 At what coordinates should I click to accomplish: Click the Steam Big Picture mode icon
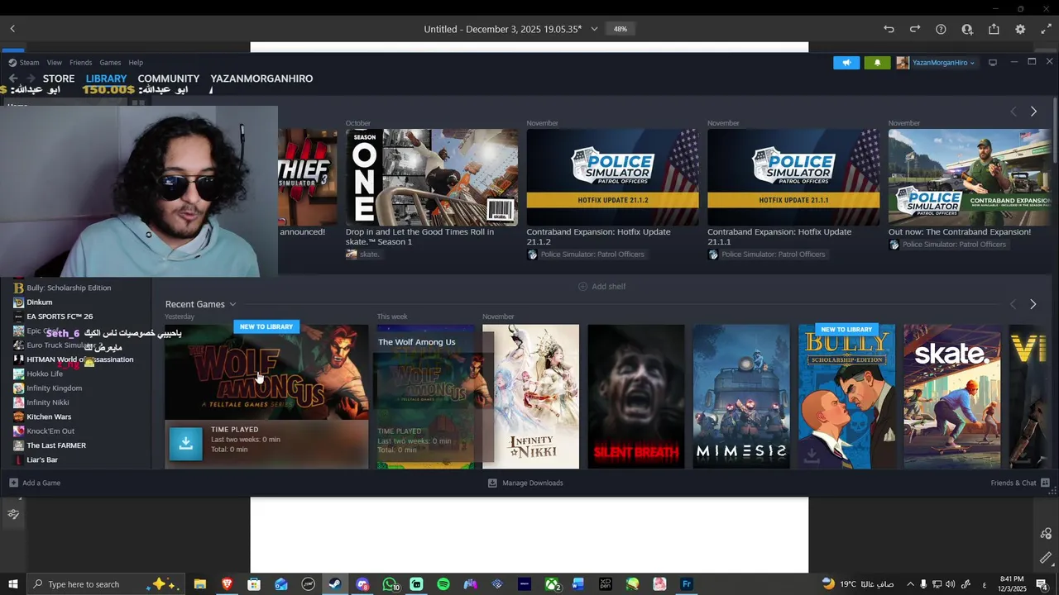pos(993,63)
